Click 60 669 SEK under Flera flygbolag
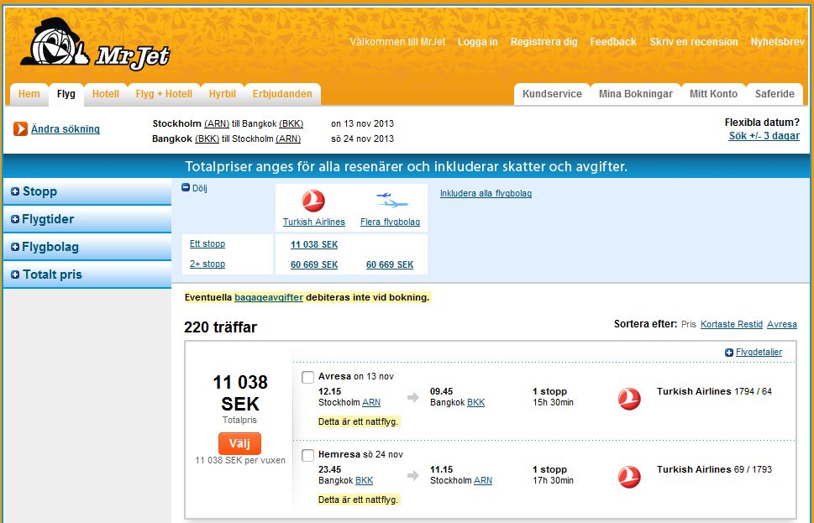This screenshot has height=523, width=814. [390, 265]
